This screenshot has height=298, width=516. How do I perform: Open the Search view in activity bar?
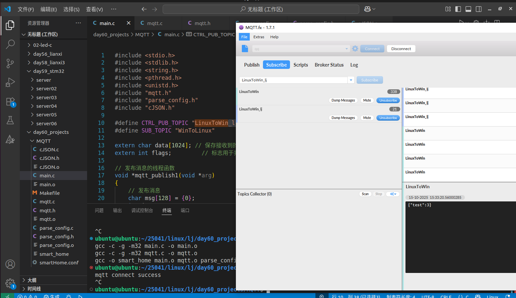(10, 44)
